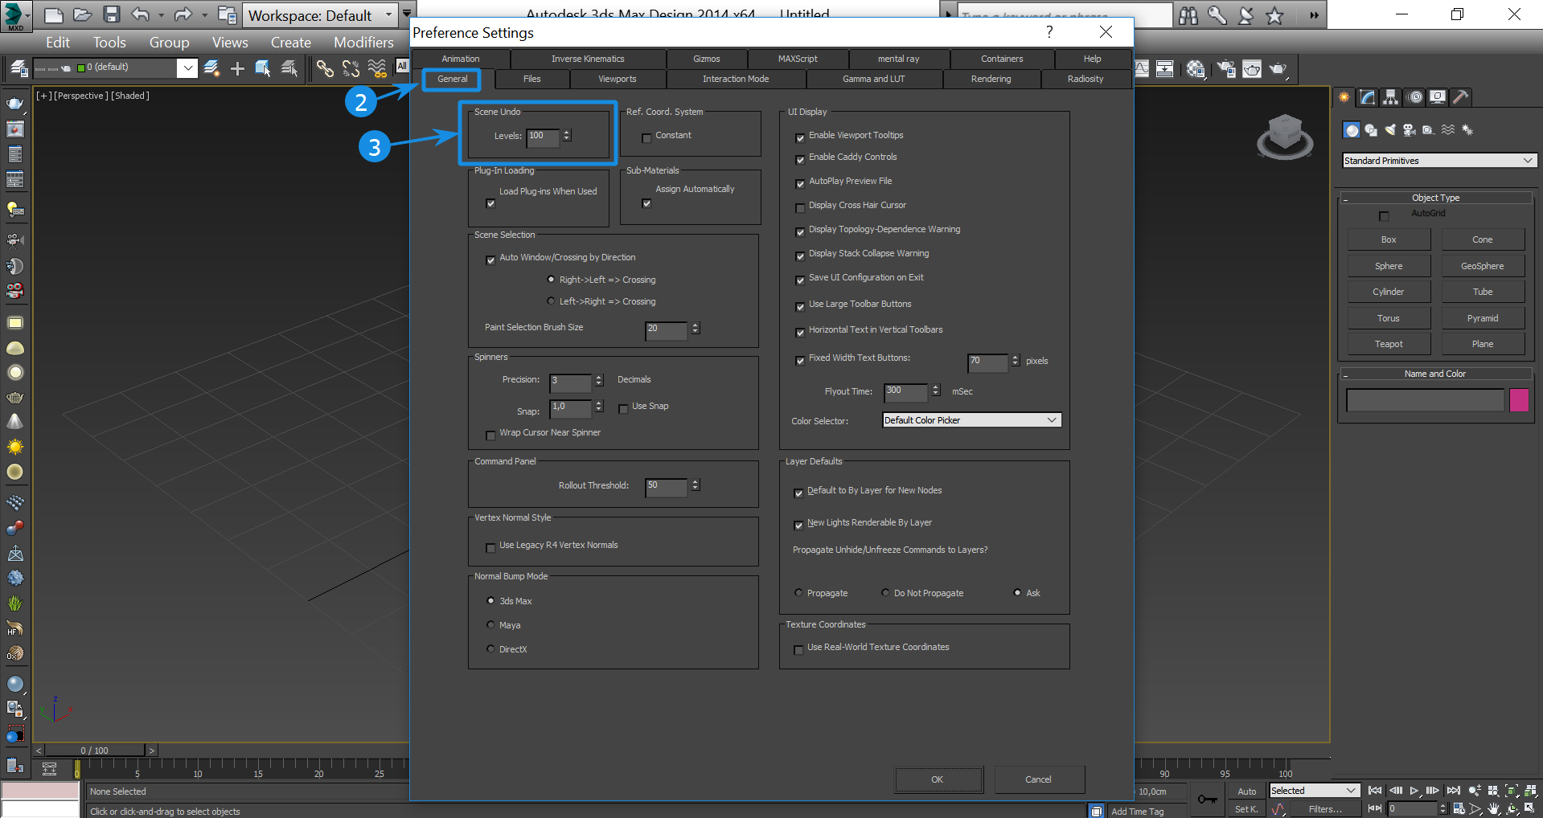
Task: Click the Zoom Extents All icon
Action: click(x=1530, y=791)
